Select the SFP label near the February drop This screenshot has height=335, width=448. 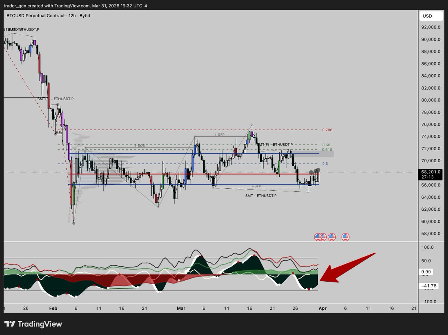click(58, 132)
